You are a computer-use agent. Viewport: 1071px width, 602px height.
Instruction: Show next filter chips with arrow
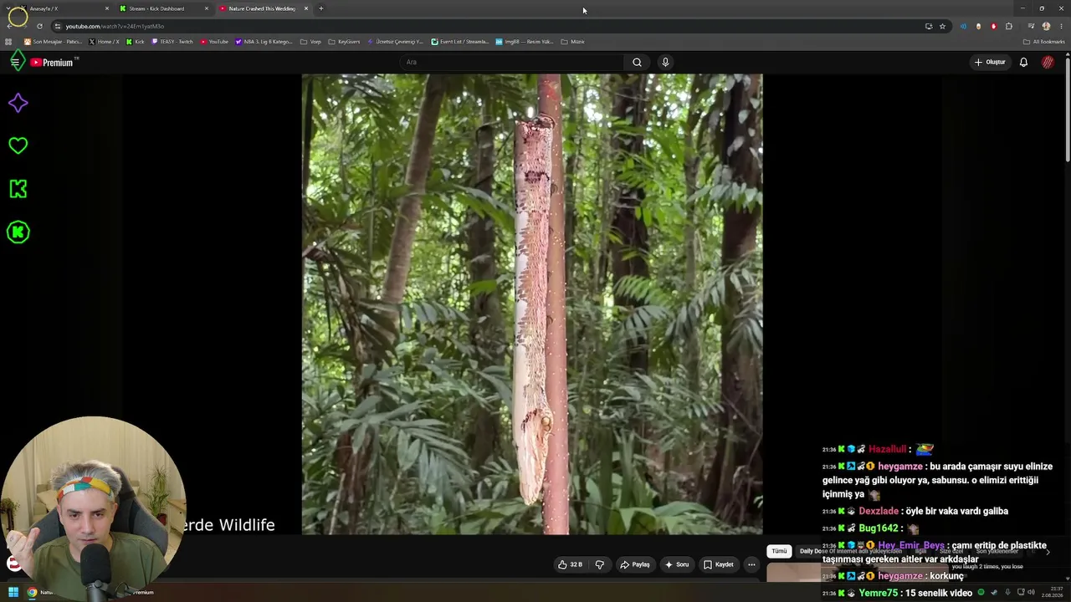tap(1047, 552)
